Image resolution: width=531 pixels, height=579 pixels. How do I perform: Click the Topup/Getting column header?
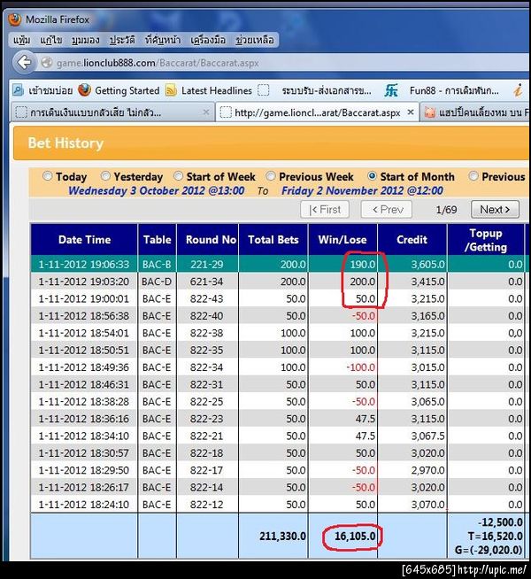(x=486, y=240)
